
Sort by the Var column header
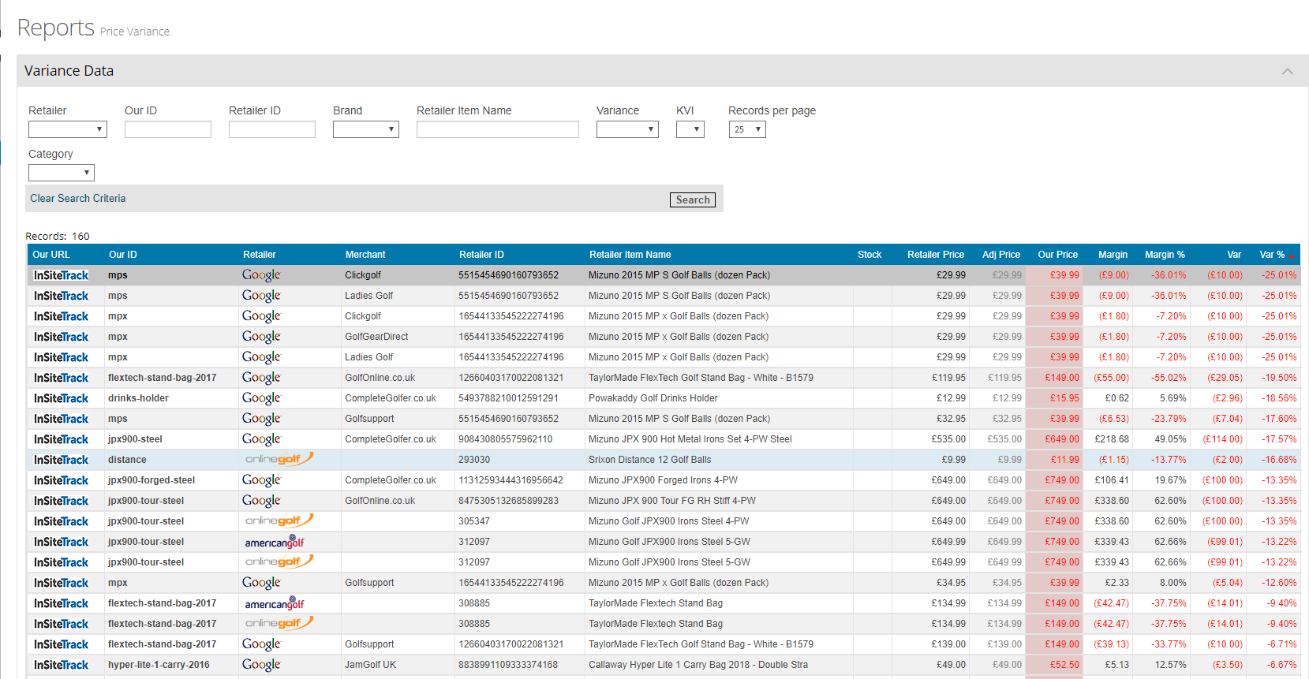click(1235, 255)
